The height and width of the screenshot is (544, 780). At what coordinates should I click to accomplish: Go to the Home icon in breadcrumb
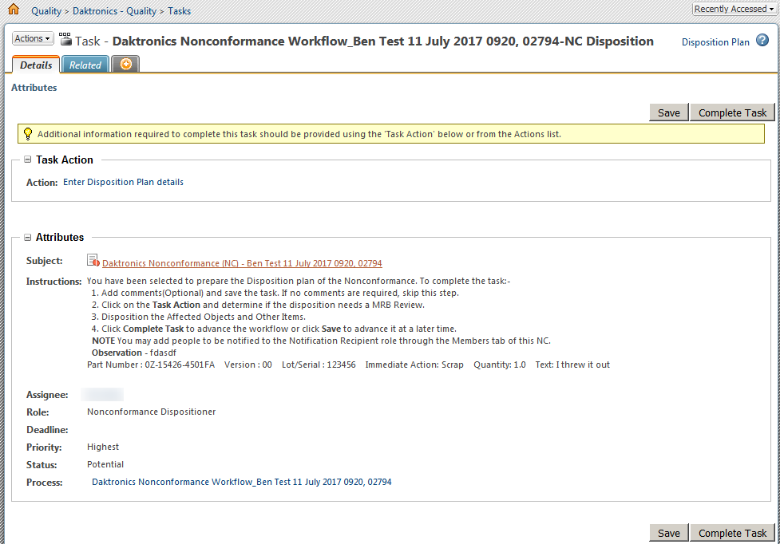[x=14, y=10]
